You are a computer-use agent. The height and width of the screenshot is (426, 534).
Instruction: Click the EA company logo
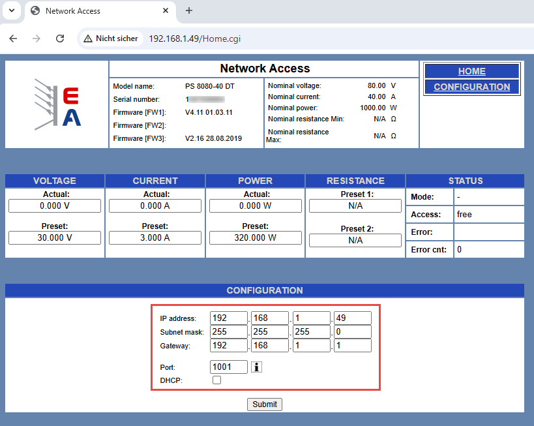click(x=57, y=104)
